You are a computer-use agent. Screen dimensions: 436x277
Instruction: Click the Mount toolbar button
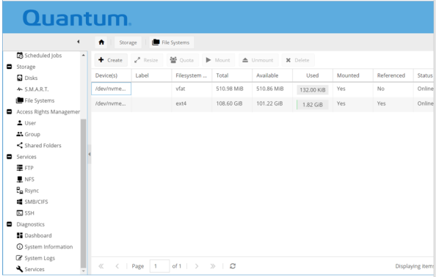(x=218, y=60)
